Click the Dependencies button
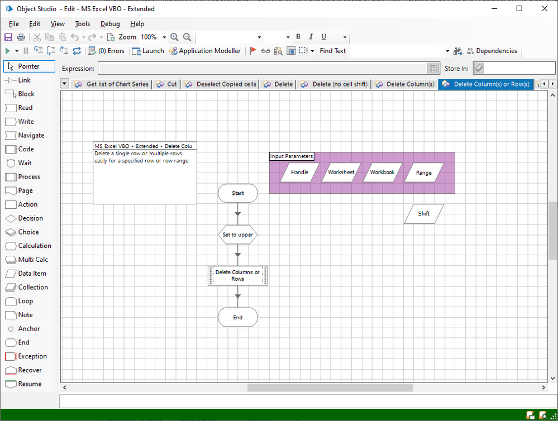The width and height of the screenshot is (558, 421). coord(492,51)
